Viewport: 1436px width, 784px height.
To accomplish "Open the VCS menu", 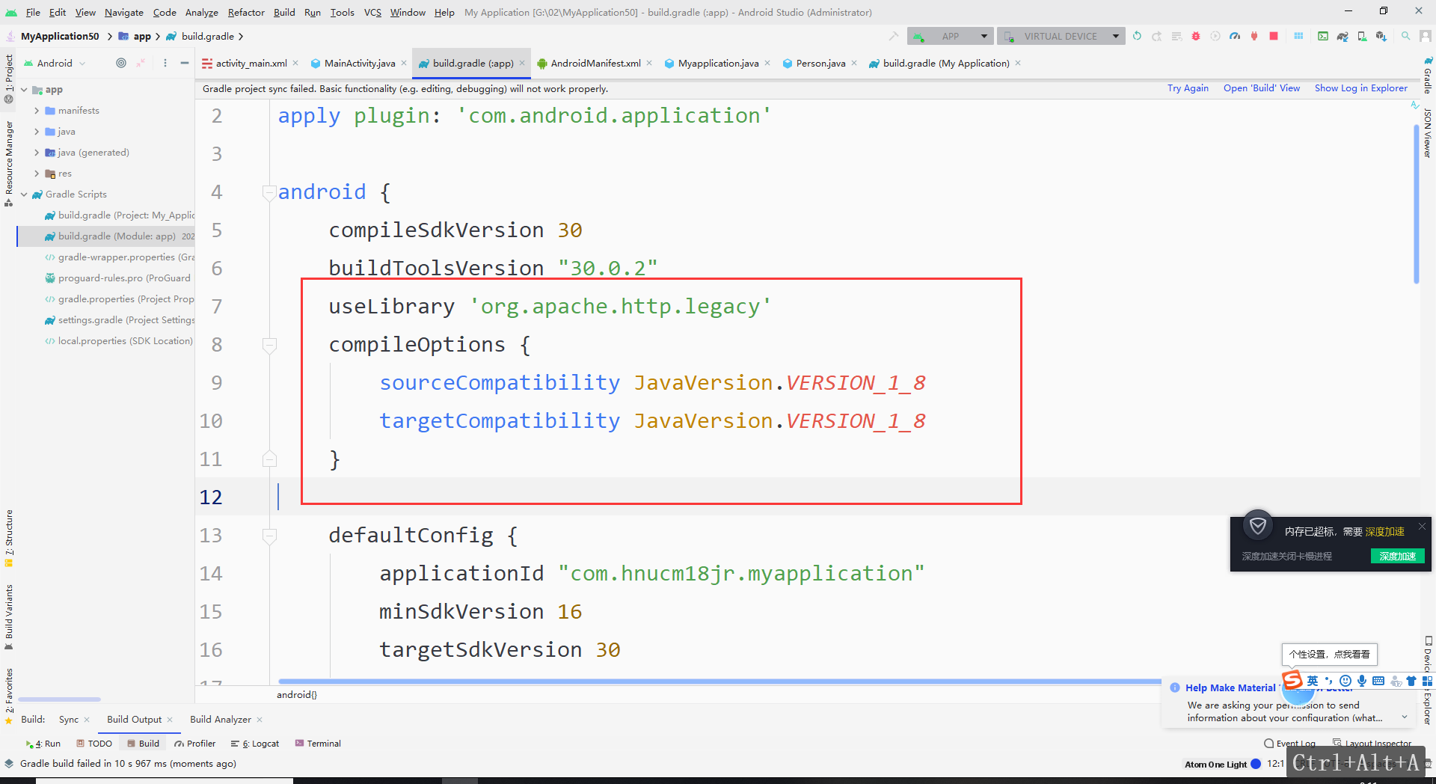I will [x=372, y=12].
